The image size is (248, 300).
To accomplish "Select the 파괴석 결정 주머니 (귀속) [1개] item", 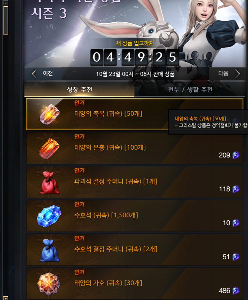I will click(x=135, y=182).
